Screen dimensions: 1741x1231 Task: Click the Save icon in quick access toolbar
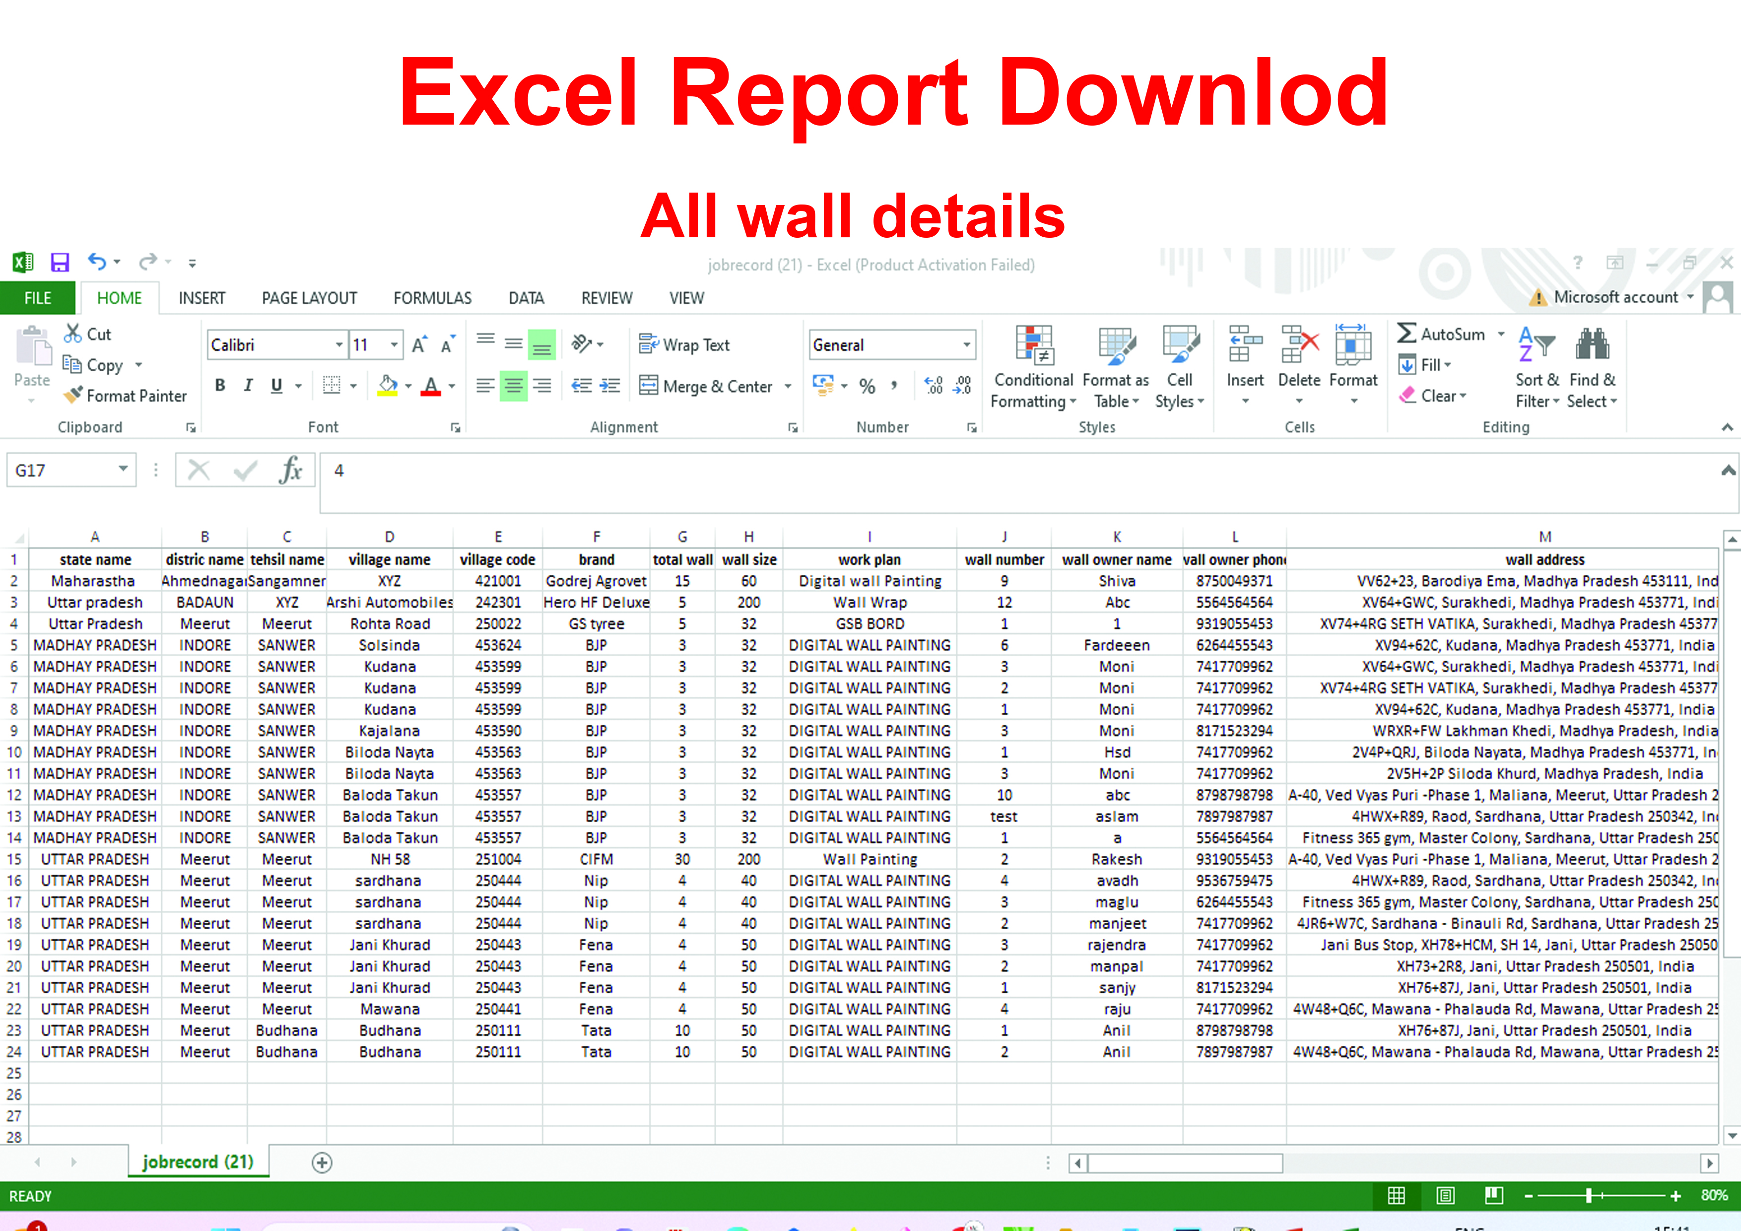point(59,263)
